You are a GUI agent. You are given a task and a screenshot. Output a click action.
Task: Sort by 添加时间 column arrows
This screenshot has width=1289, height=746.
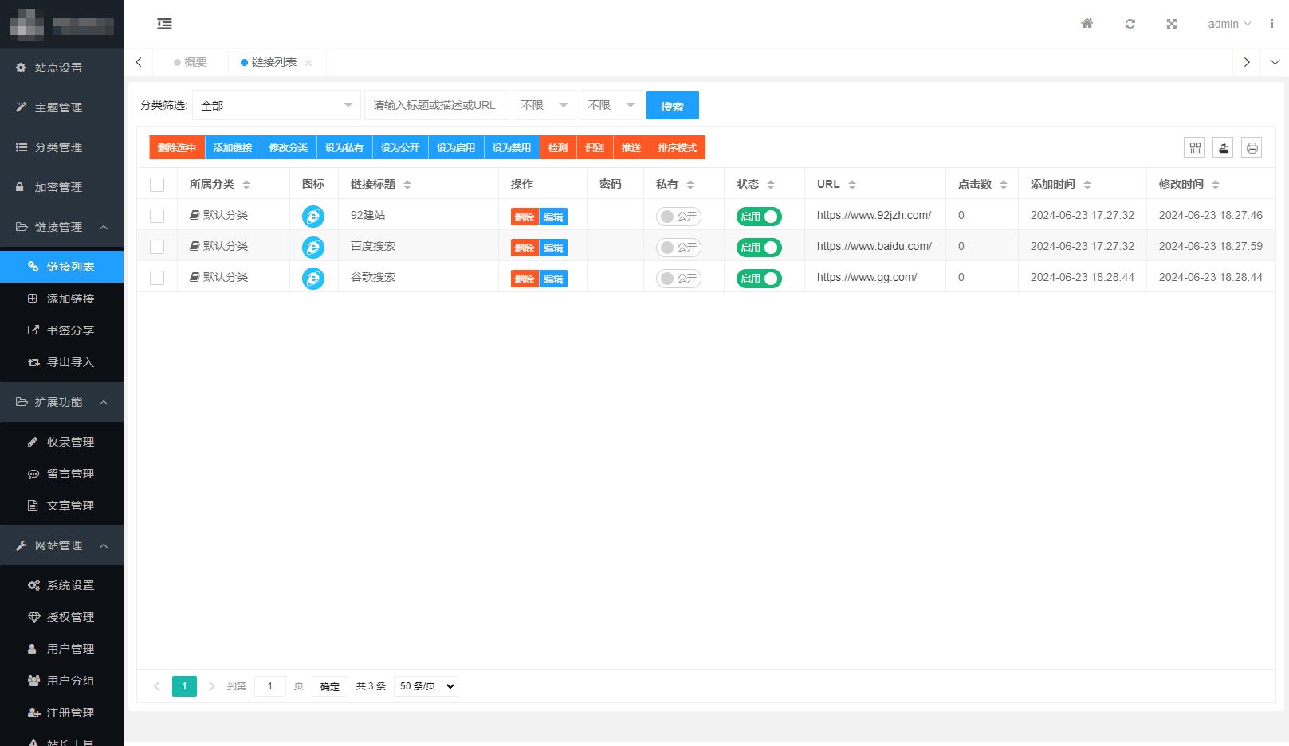[1087, 185]
